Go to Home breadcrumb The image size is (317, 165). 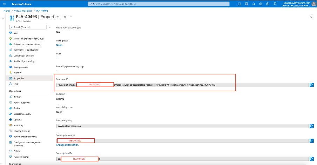coord(7,11)
